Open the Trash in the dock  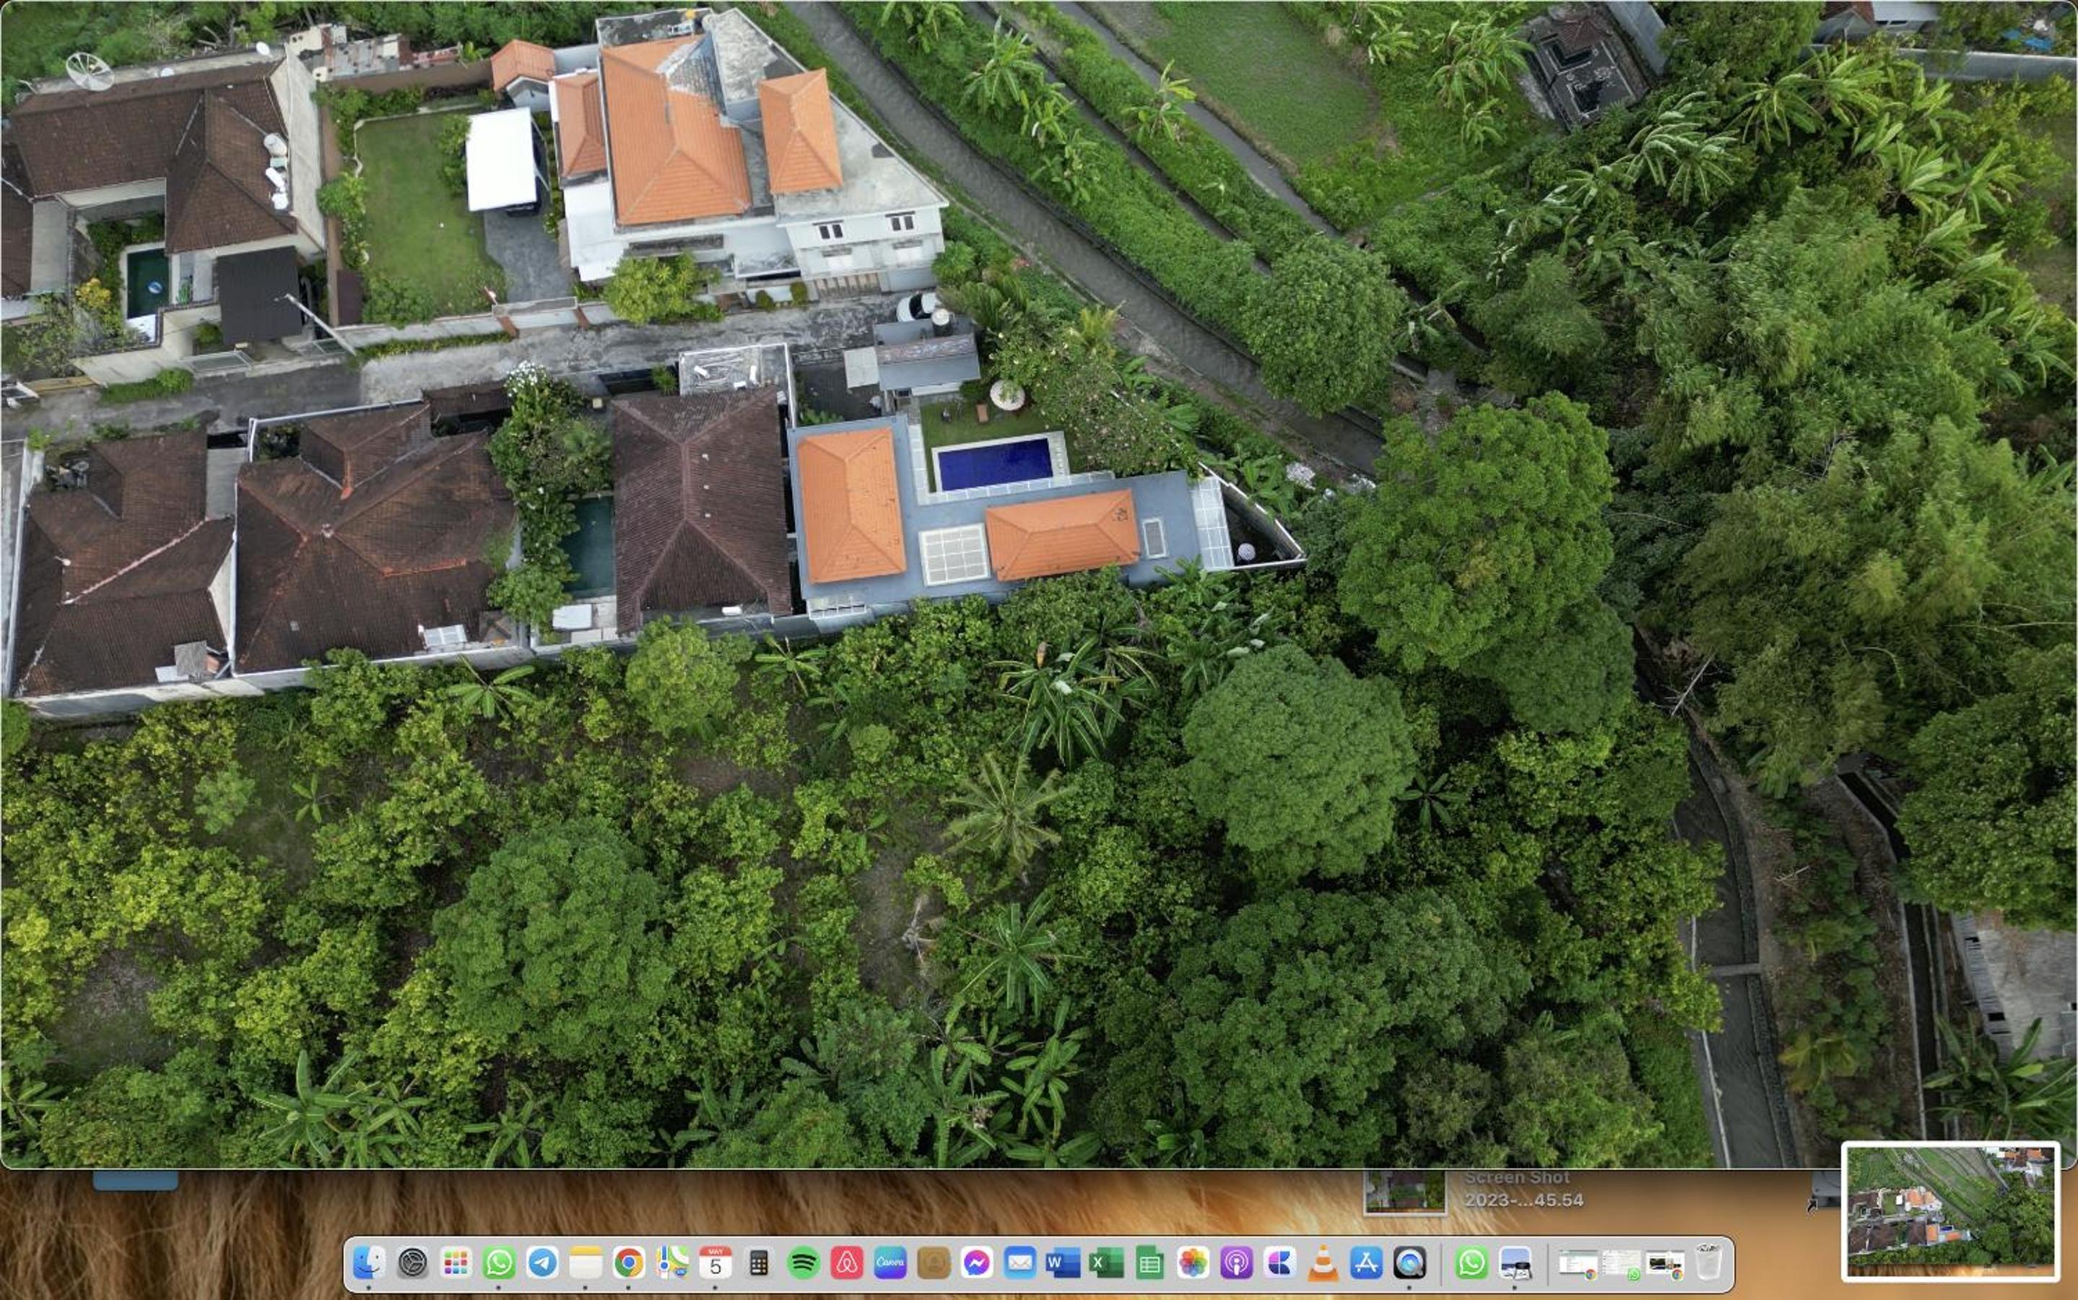coord(1708,1261)
